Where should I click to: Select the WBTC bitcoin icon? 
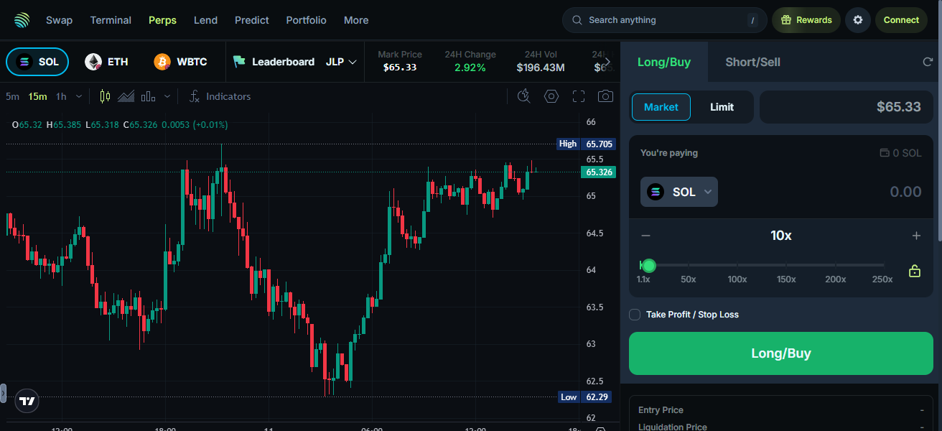point(162,62)
